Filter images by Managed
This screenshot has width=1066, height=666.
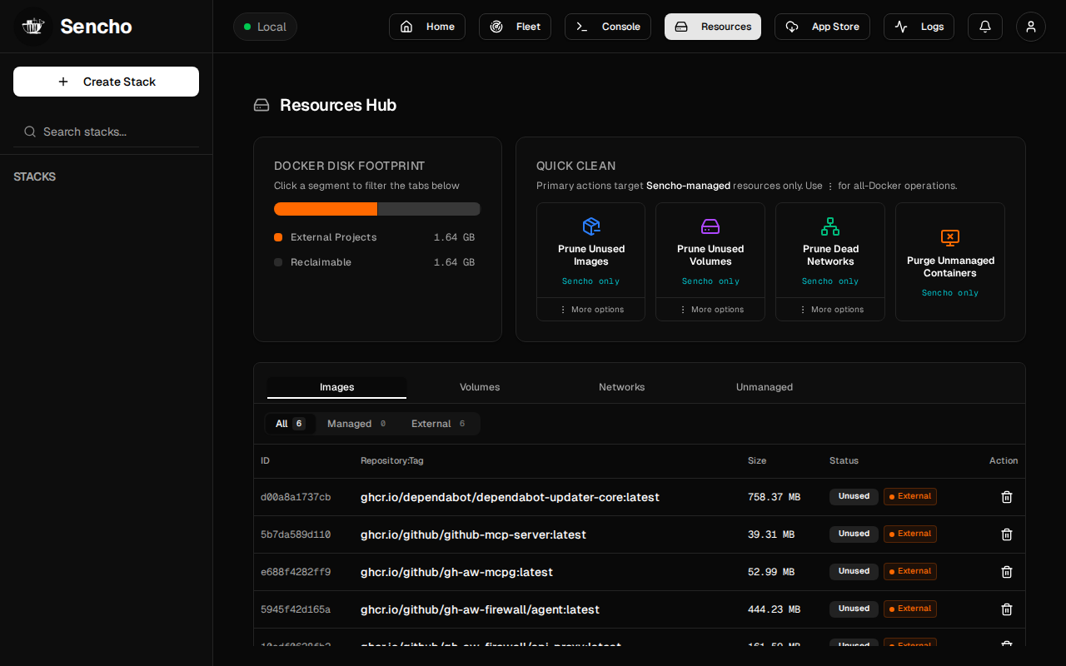(x=357, y=424)
